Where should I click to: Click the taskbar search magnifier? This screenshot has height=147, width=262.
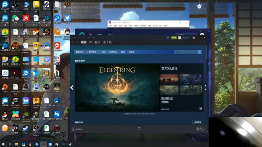click(10, 144)
